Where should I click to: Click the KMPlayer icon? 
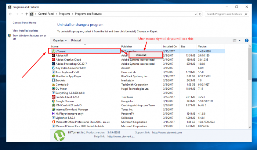click(x=54, y=114)
